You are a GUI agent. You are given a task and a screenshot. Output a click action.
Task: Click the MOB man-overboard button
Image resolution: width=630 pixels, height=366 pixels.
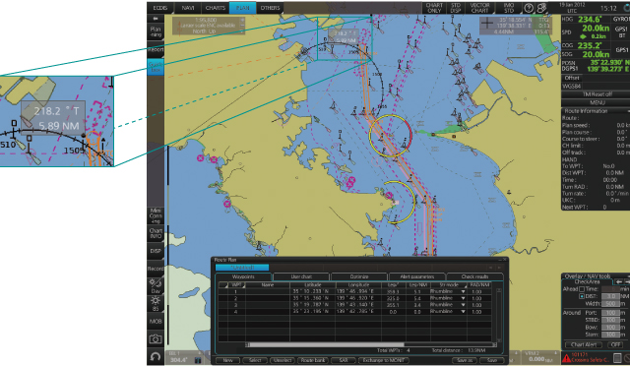(156, 322)
